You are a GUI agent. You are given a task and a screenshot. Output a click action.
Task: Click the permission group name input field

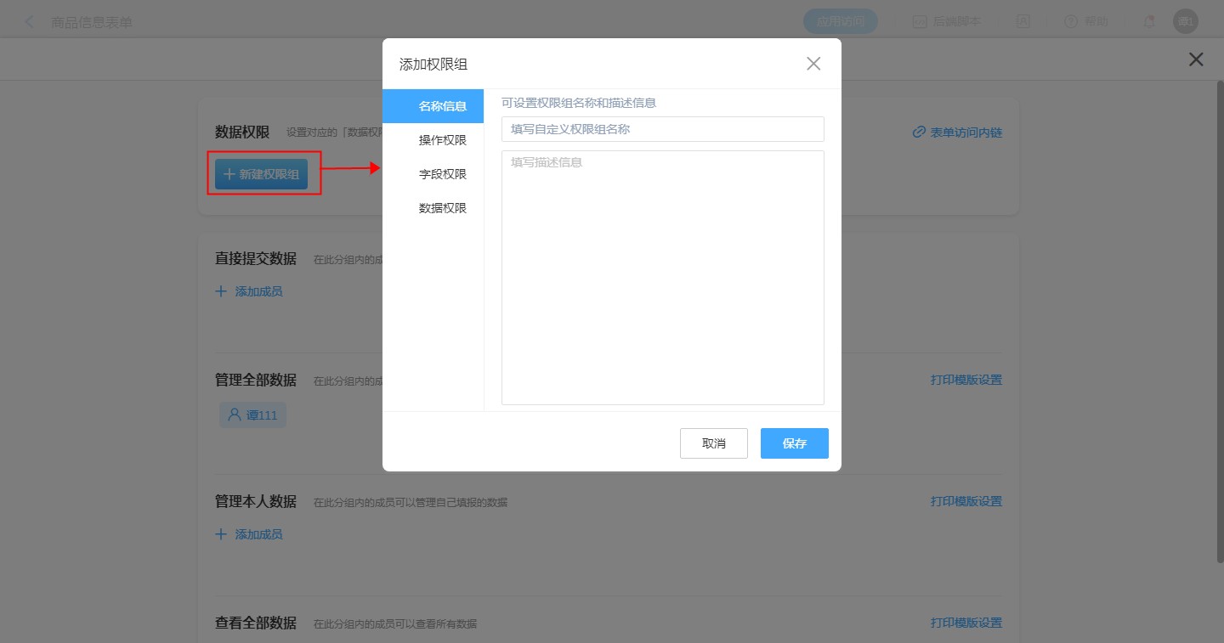tap(662, 129)
